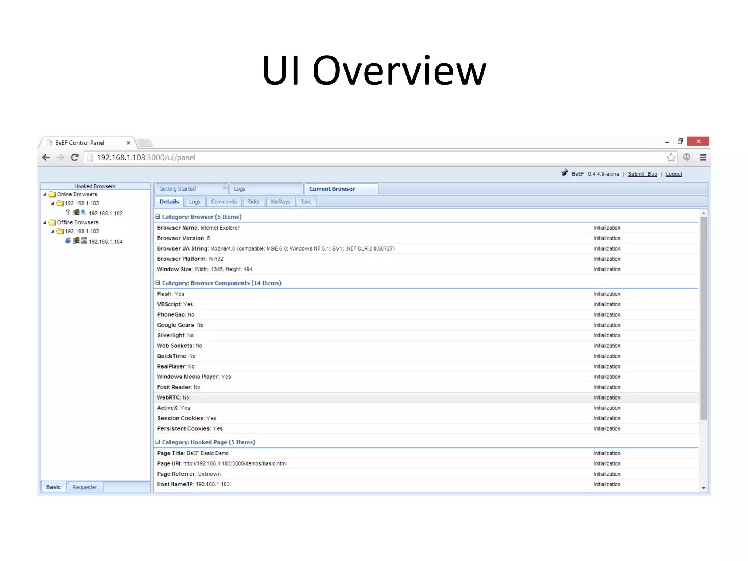Click the VBScript: Yes row
748x561 pixels.
click(426, 304)
